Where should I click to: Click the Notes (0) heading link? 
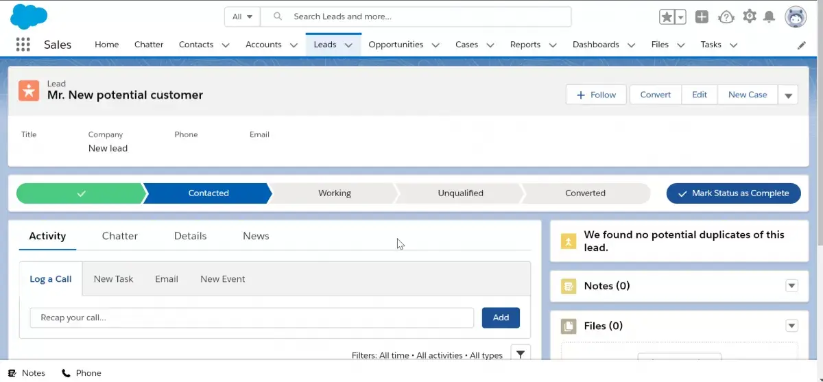[x=606, y=286]
